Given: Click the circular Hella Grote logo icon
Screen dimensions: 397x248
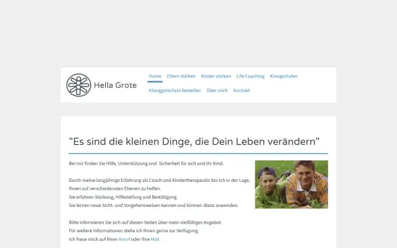Looking at the screenshot, I should pos(79,85).
